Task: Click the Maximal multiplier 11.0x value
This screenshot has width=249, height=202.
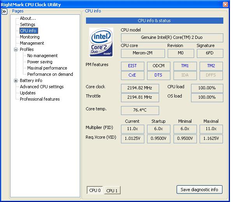Action: tap(211, 129)
